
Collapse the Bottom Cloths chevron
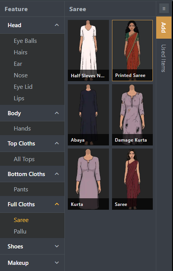(57, 174)
